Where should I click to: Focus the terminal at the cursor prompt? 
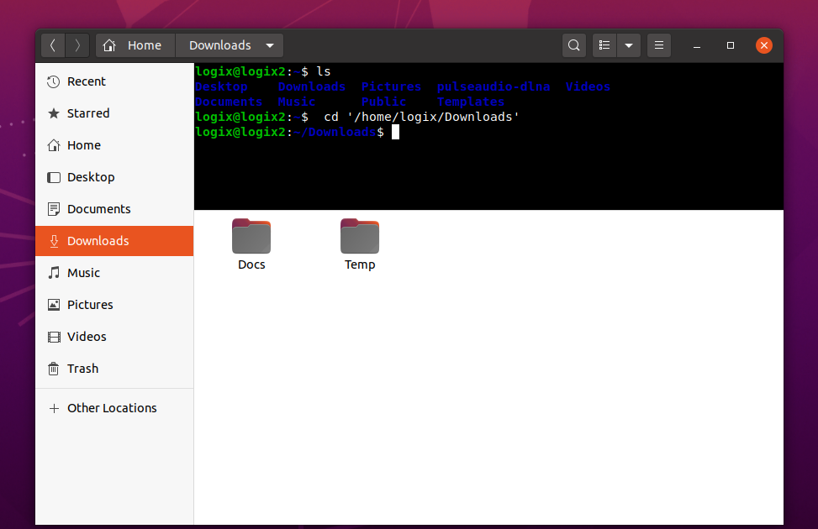[395, 133]
